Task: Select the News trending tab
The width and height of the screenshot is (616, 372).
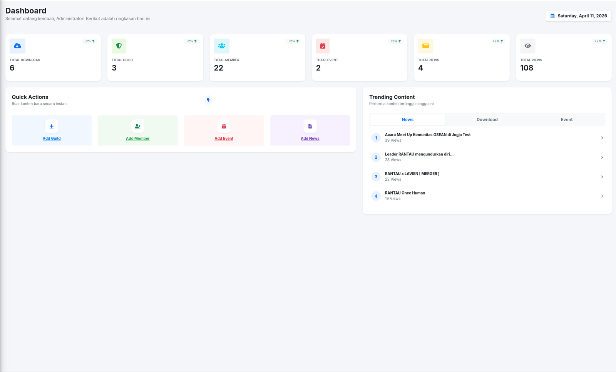Action: click(407, 120)
